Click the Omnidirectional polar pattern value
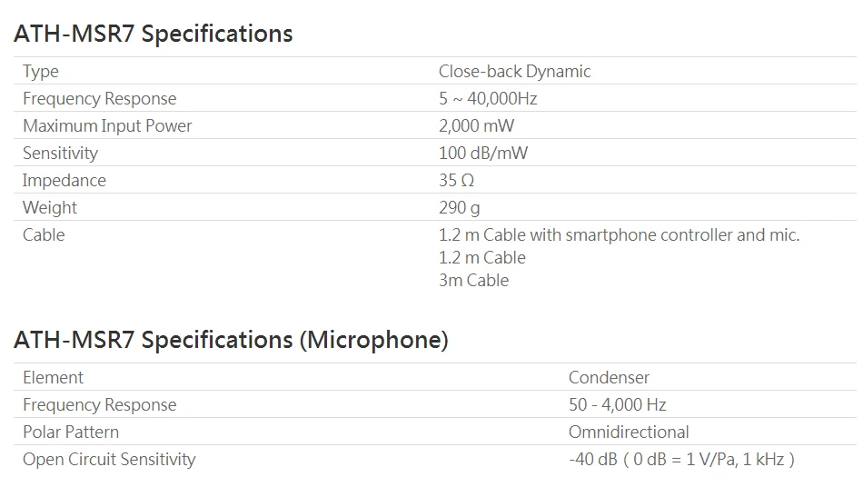Image resolution: width=863 pixels, height=487 pixels. [x=629, y=432]
